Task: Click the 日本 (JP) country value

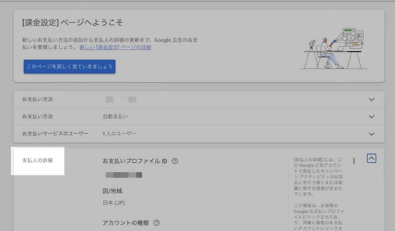Action: coord(113,203)
